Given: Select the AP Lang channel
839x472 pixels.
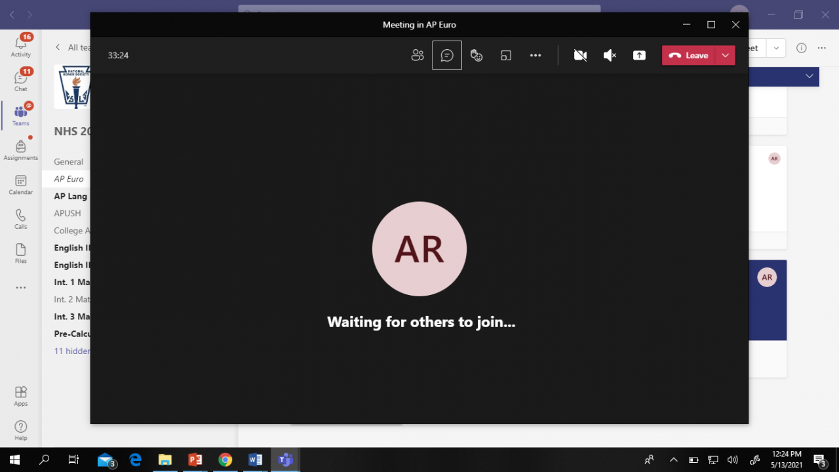Looking at the screenshot, I should point(71,196).
